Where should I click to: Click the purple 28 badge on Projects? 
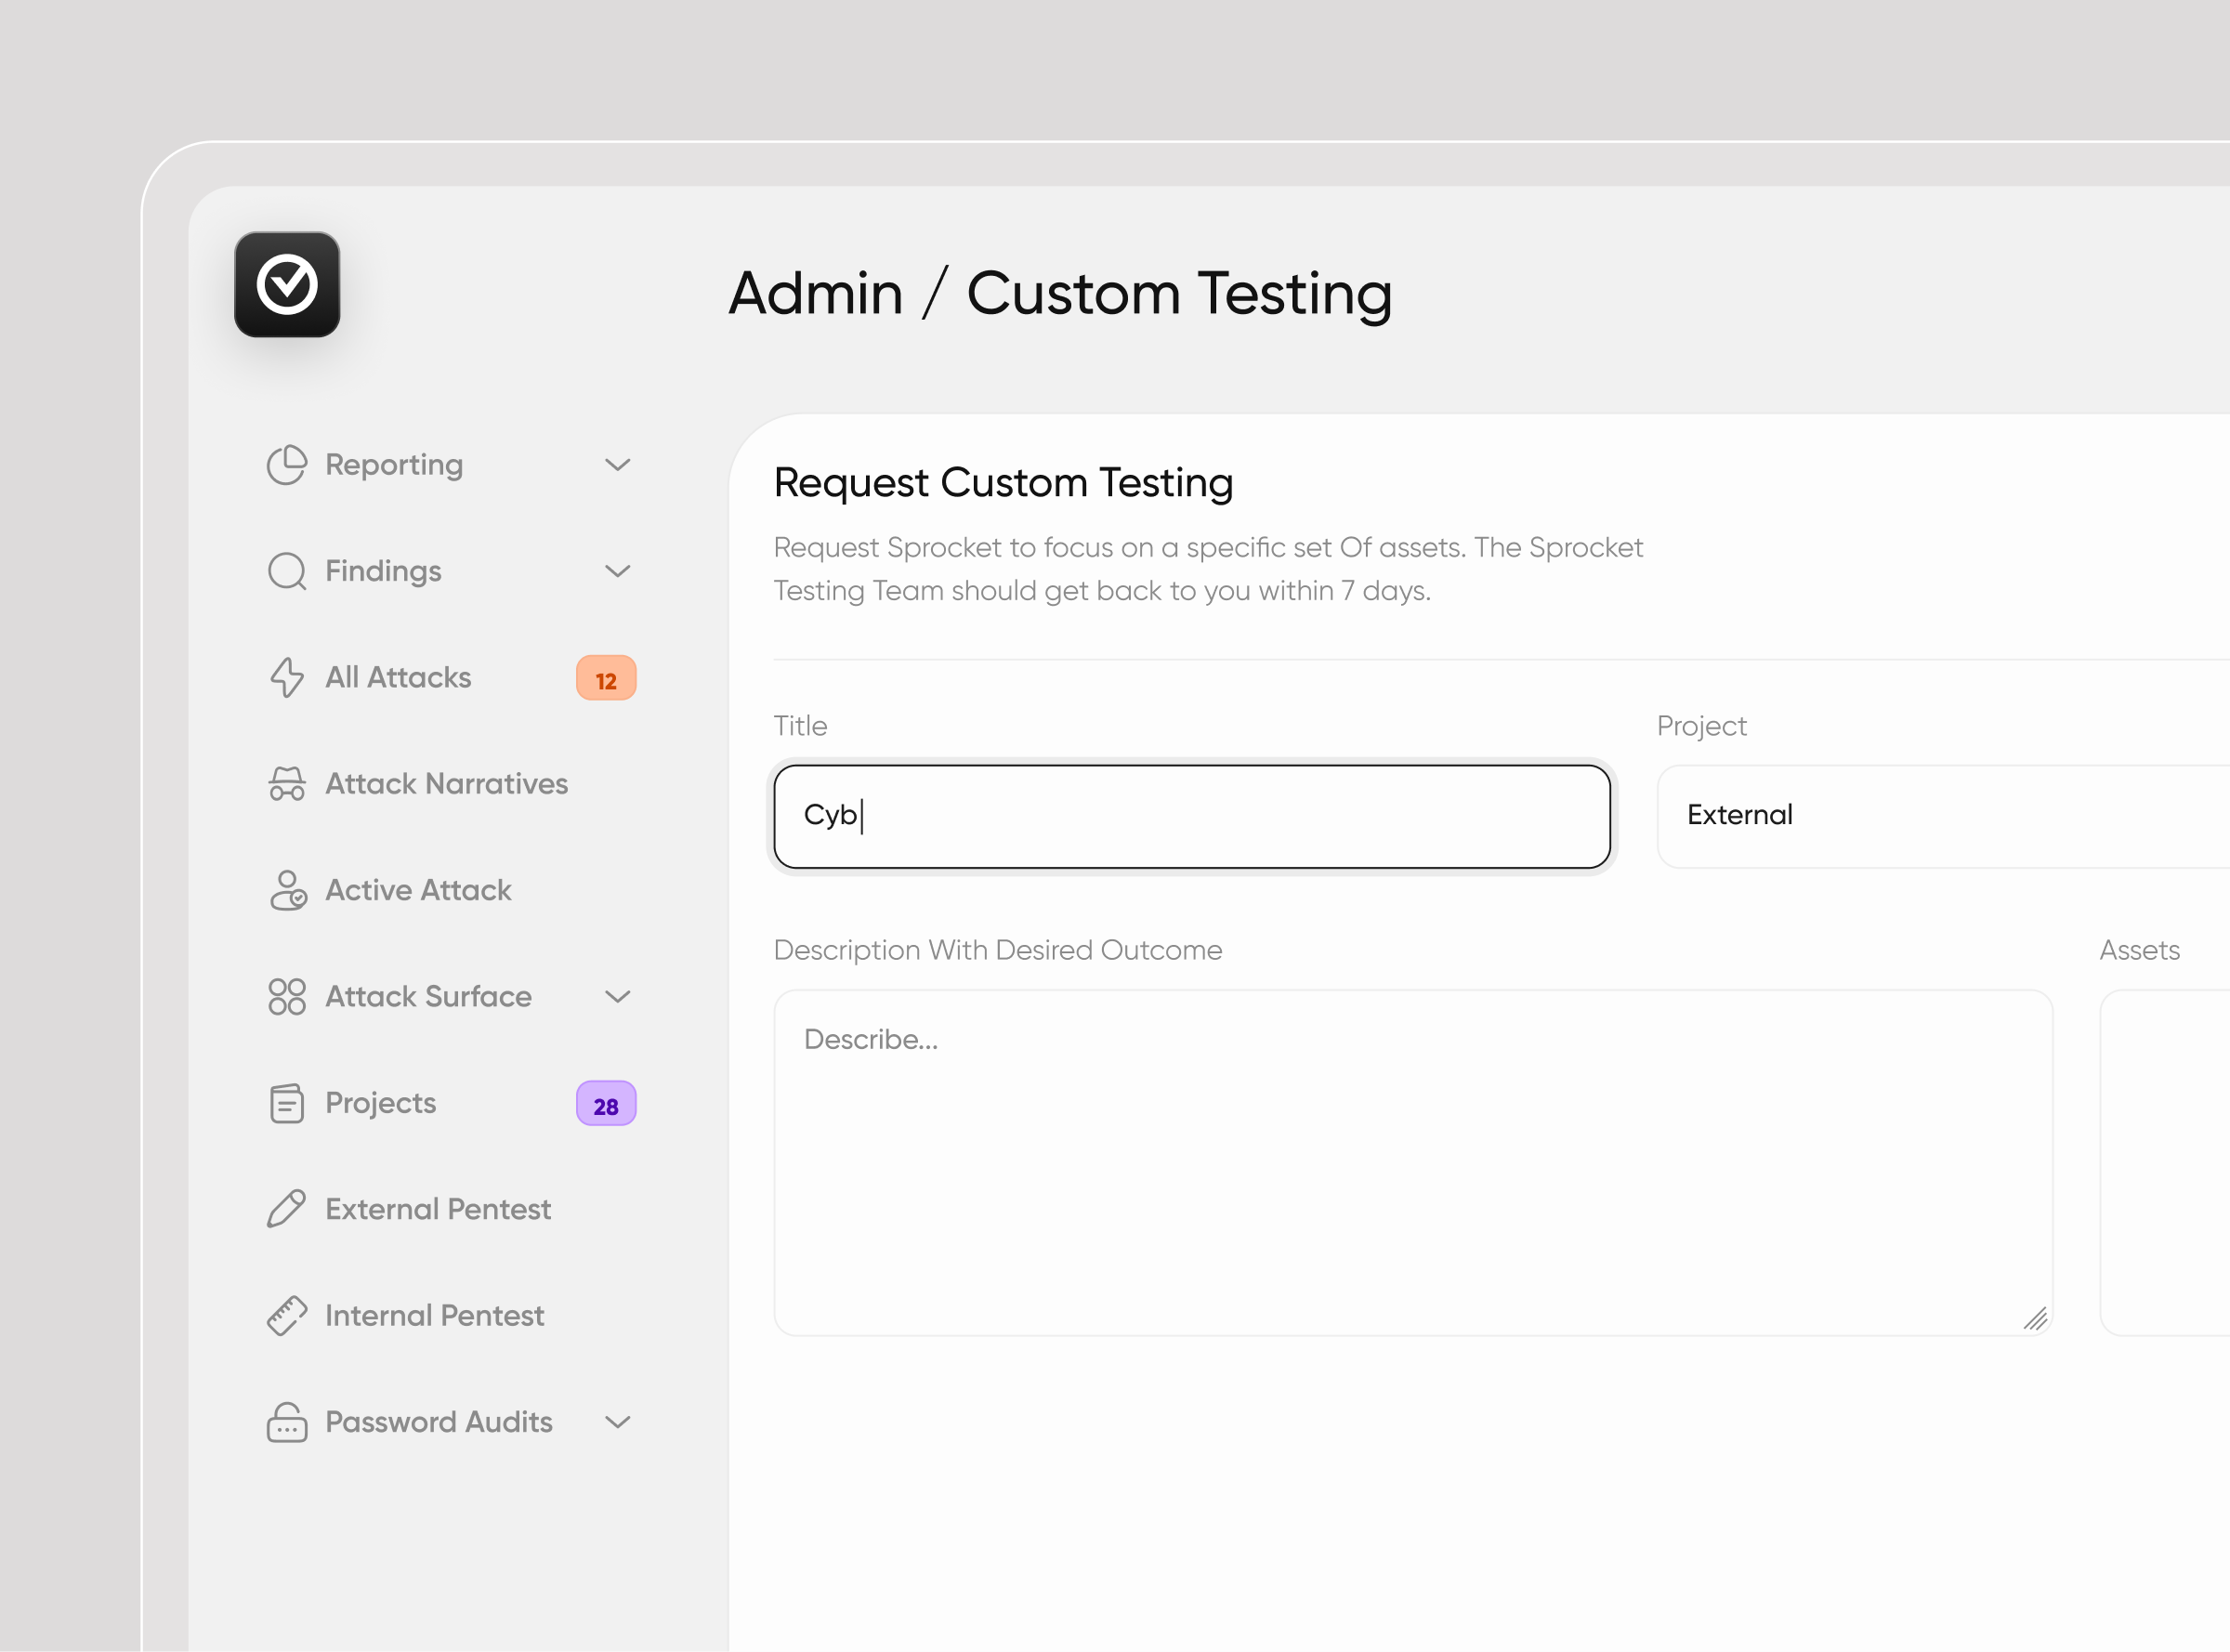(606, 1103)
